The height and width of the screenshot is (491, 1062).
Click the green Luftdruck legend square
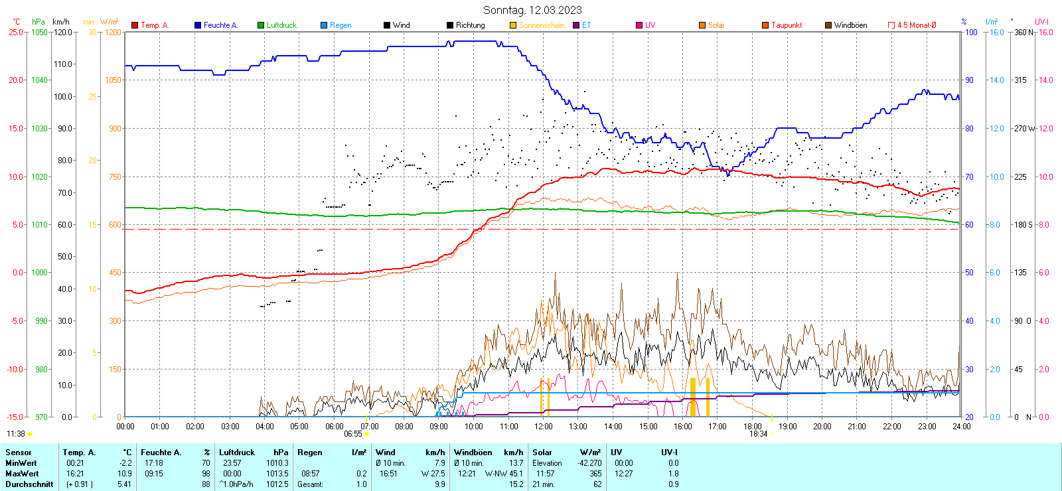(261, 25)
